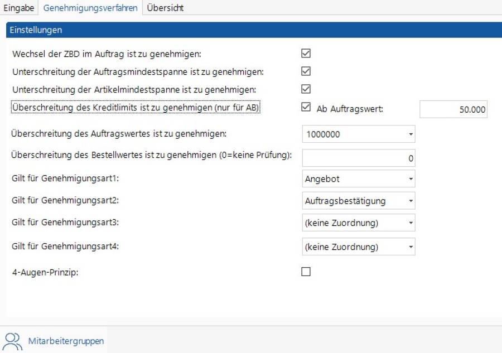Click the Mitarbeitergruppen text link
Image resolution: width=502 pixels, height=353 pixels.
coord(66,341)
